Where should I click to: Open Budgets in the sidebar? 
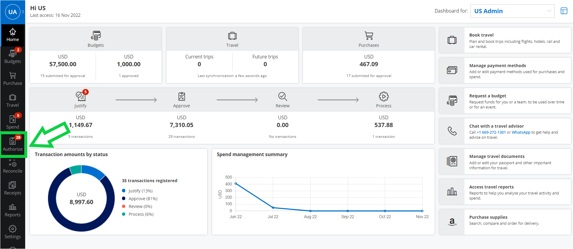click(13, 57)
